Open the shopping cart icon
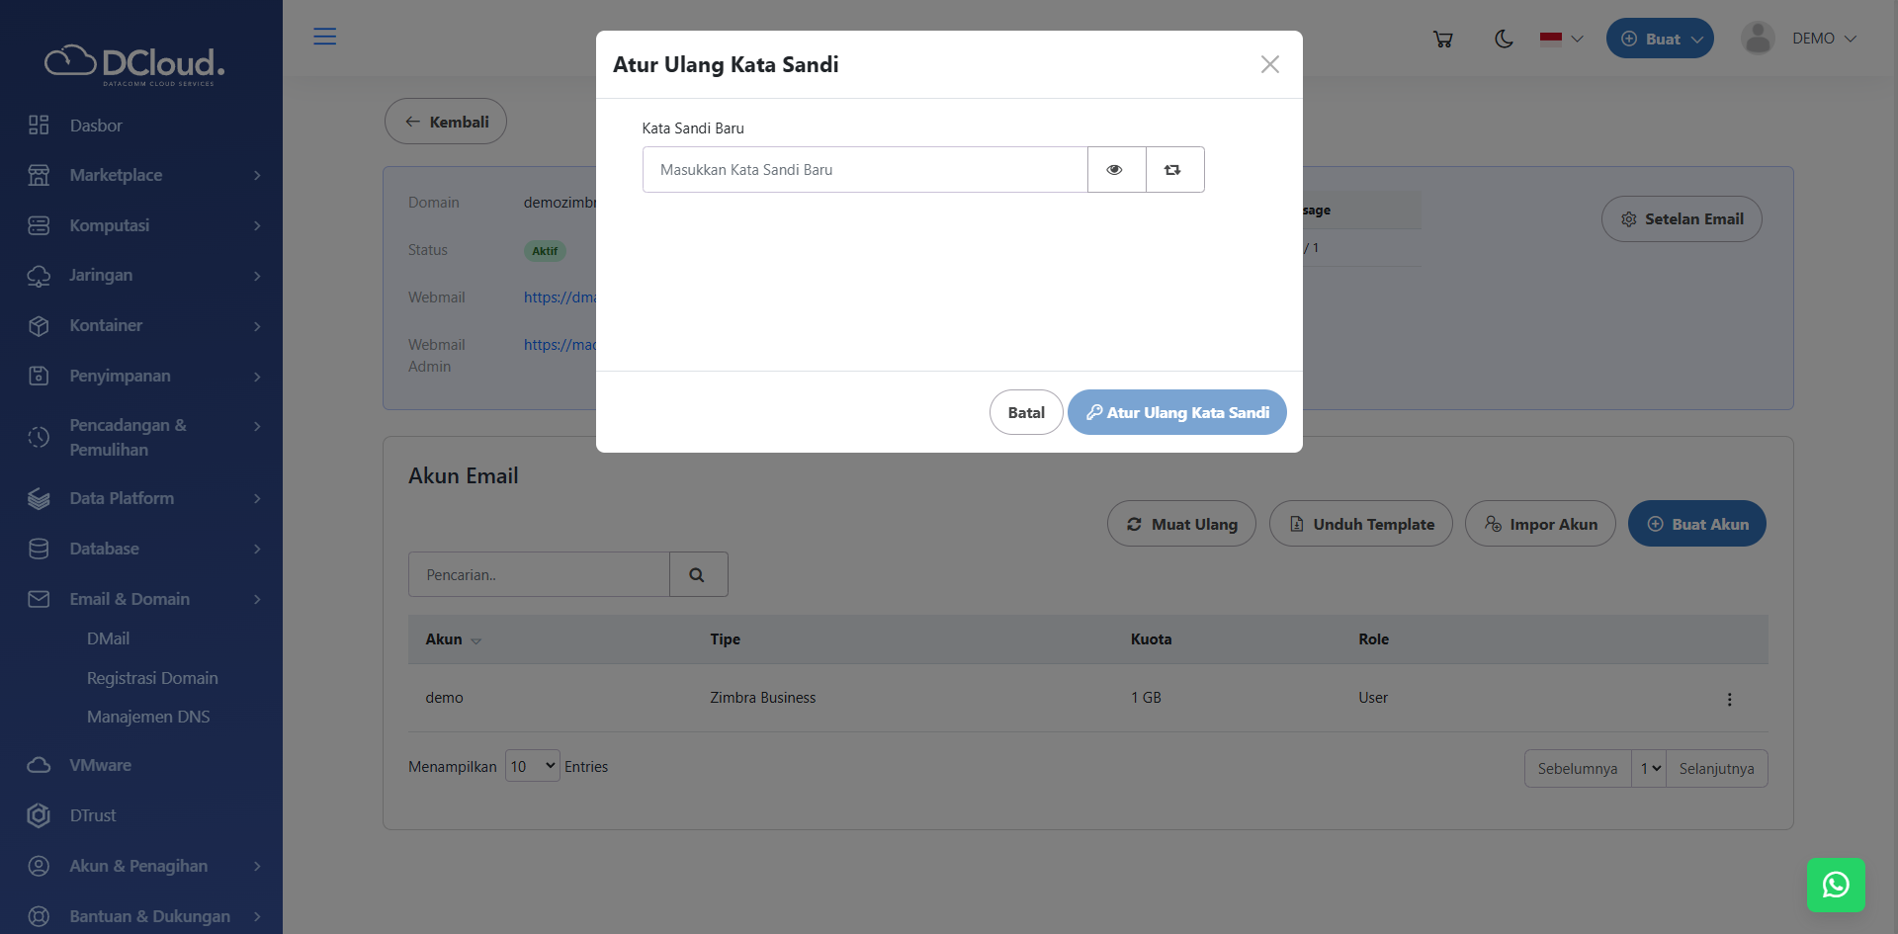The image size is (1898, 934). pos(1442,39)
